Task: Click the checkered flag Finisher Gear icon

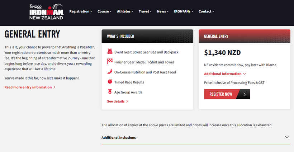Action: (110, 62)
